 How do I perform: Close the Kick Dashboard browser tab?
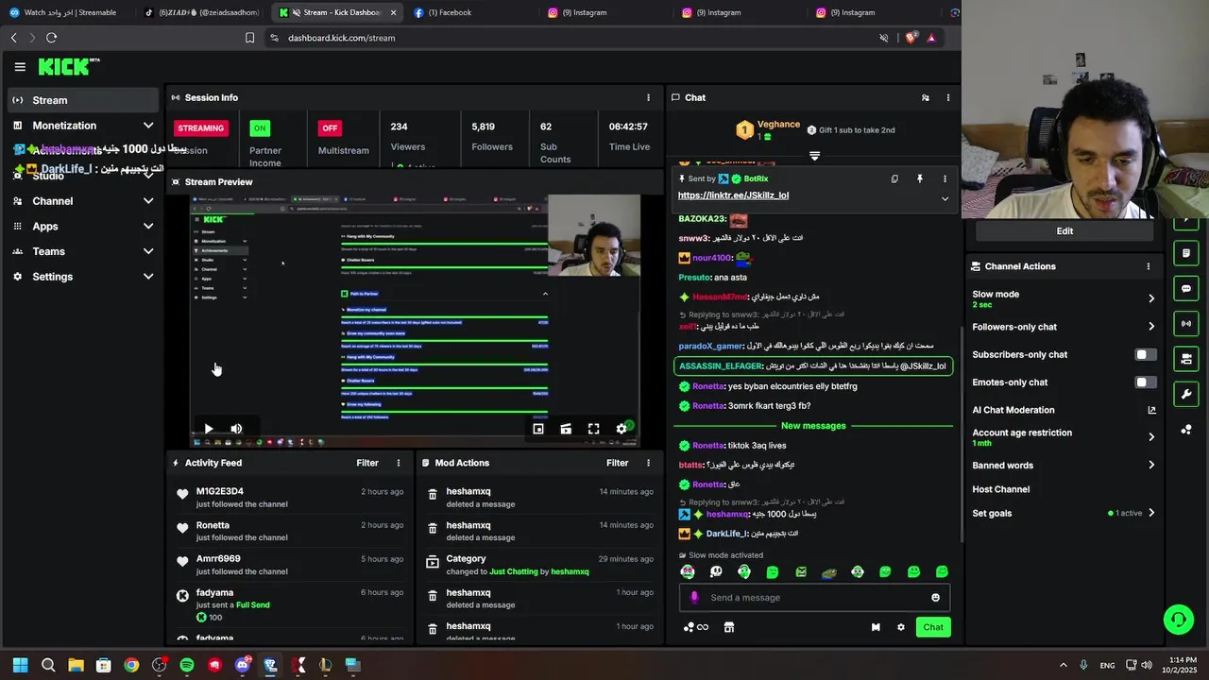(x=393, y=12)
